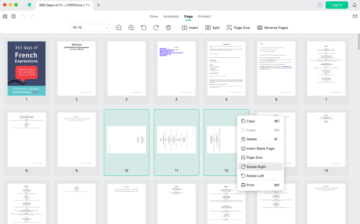360x224 pixels.
Task: Click the tab count indicator icon
Action: point(319,5)
